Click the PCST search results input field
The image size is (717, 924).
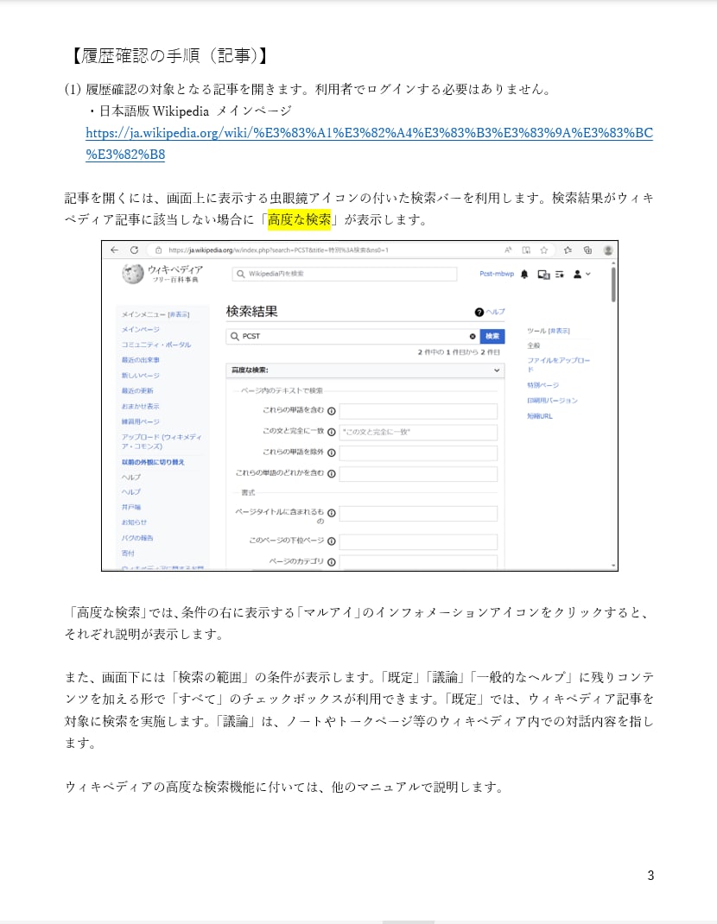(x=352, y=336)
